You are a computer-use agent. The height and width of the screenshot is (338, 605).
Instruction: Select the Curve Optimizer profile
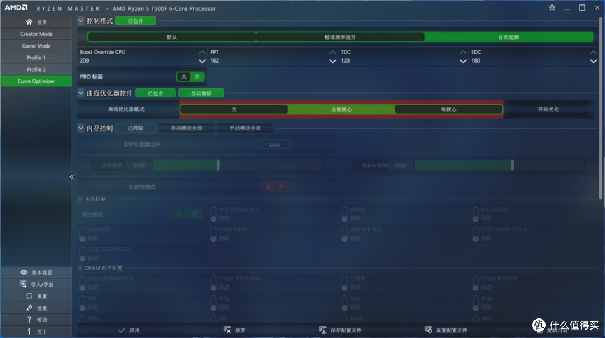(x=36, y=81)
